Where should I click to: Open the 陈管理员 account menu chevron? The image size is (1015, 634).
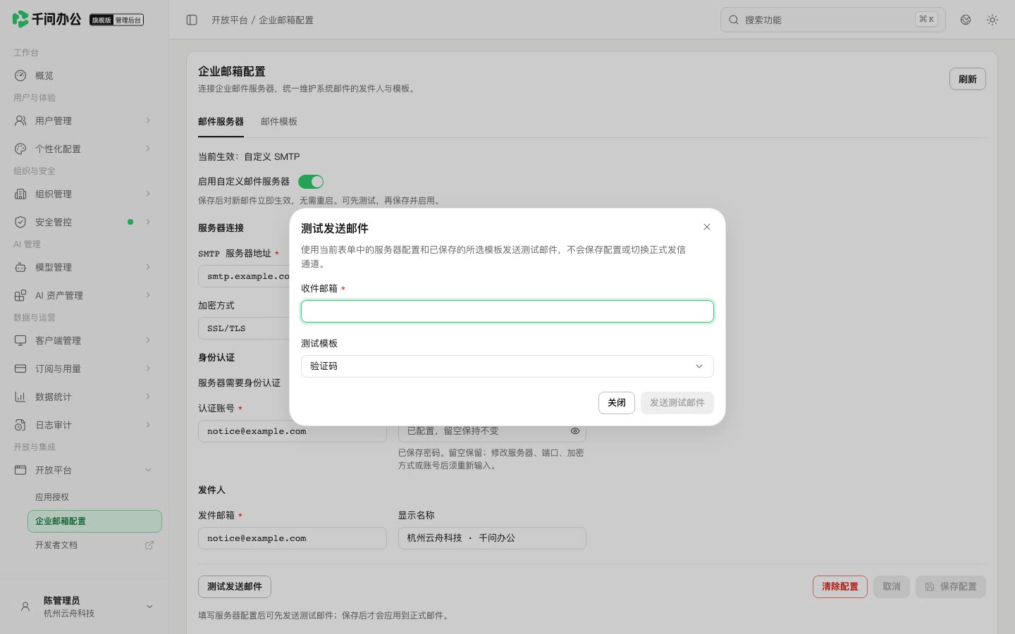pos(149,607)
